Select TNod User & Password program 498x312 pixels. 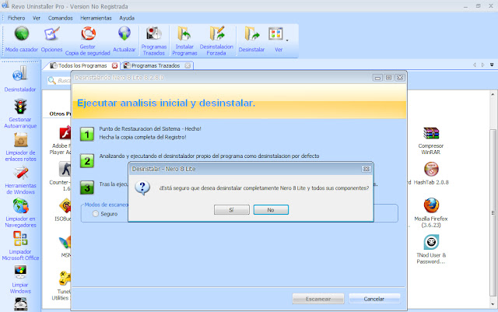coord(431,249)
